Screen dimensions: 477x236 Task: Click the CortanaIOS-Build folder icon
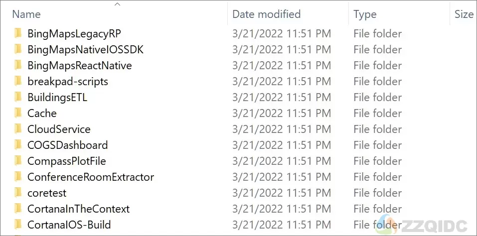pyautogui.click(x=18, y=225)
